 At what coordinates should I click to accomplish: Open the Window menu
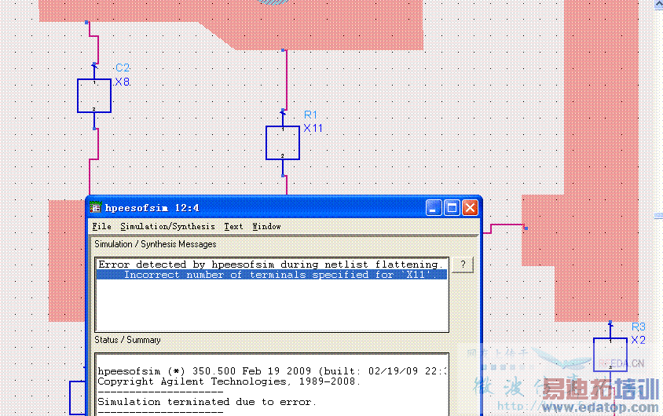pyautogui.click(x=266, y=226)
